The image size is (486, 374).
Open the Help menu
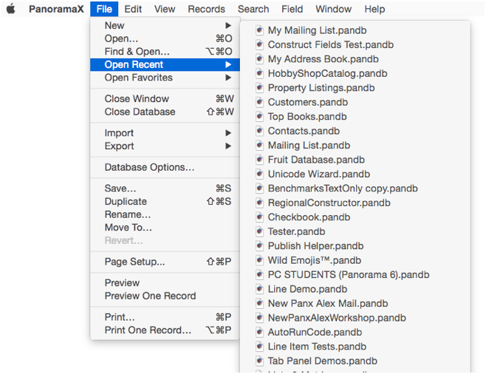(374, 9)
